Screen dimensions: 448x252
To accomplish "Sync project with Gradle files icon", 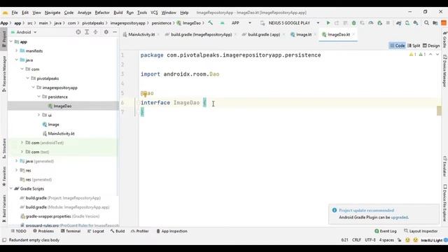I will [398, 23].
